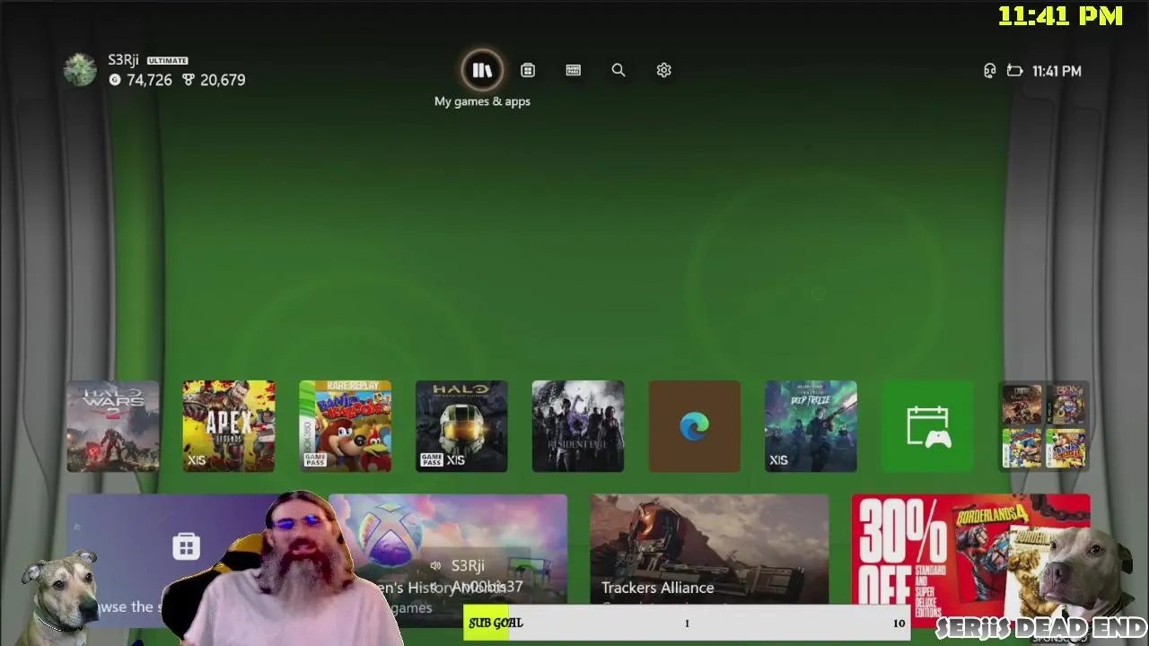Click the 11:41 PM dashboard clock
The image size is (1149, 646).
(1057, 71)
